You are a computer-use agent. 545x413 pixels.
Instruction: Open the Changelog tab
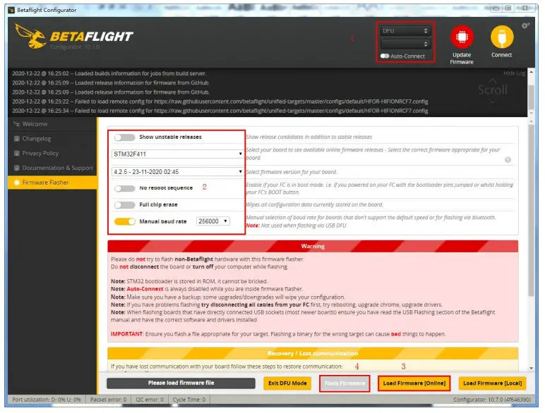[x=52, y=138]
